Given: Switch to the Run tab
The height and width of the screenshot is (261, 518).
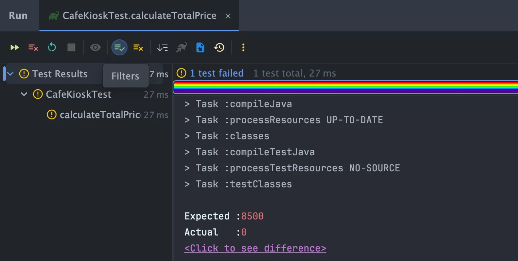Looking at the screenshot, I should 18,16.
